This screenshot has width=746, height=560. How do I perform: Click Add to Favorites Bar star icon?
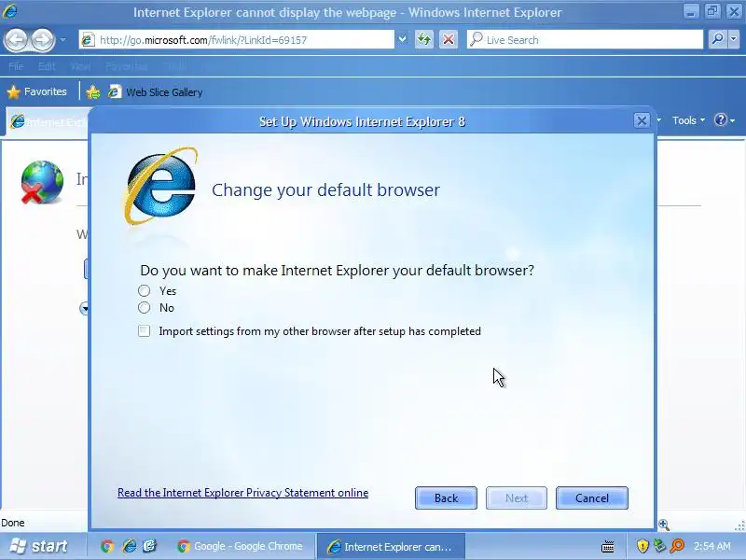(92, 91)
